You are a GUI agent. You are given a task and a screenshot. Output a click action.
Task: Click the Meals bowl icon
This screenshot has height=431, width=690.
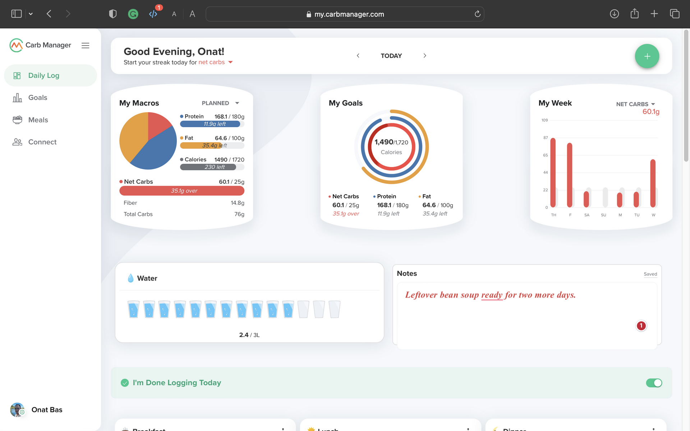(17, 120)
